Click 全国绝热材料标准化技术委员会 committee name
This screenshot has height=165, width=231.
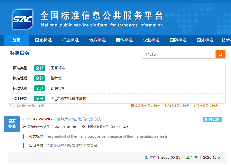pyautogui.click(x=72, y=145)
